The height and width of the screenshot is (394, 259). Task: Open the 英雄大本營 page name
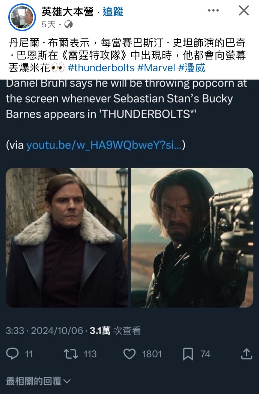(x=67, y=11)
